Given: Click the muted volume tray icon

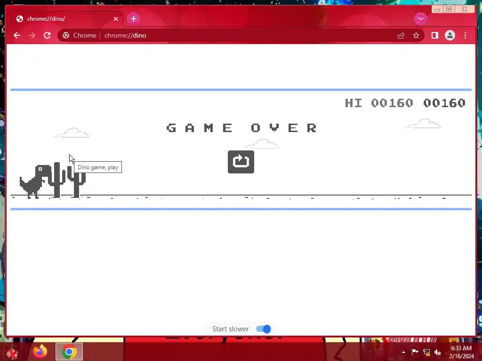Looking at the screenshot, I should [438, 352].
